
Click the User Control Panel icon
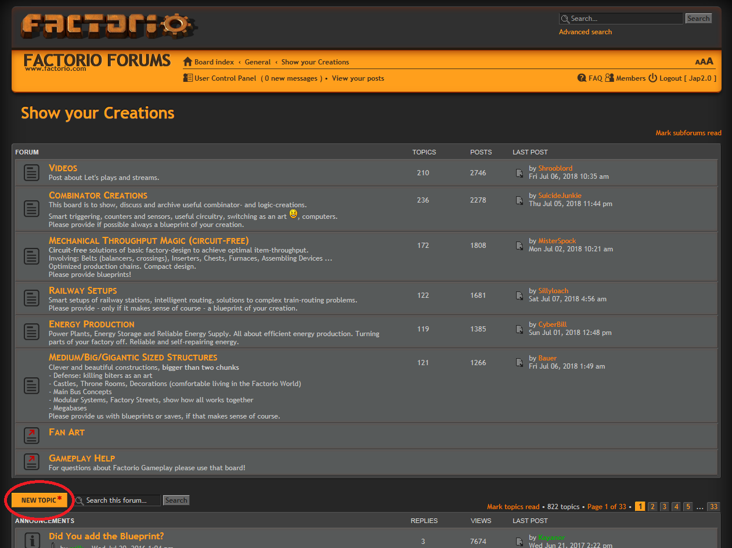(x=187, y=78)
